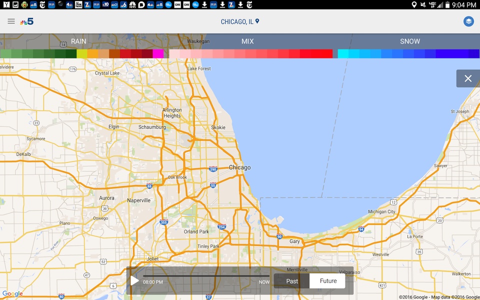Click the radar timeline progress bar
The height and width of the screenshot is (300, 480).
(206, 276)
